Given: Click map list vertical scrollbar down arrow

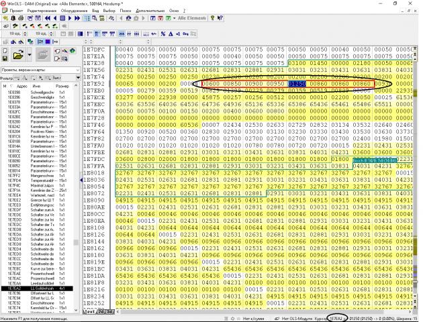Looking at the screenshot, I should click(x=76, y=310).
